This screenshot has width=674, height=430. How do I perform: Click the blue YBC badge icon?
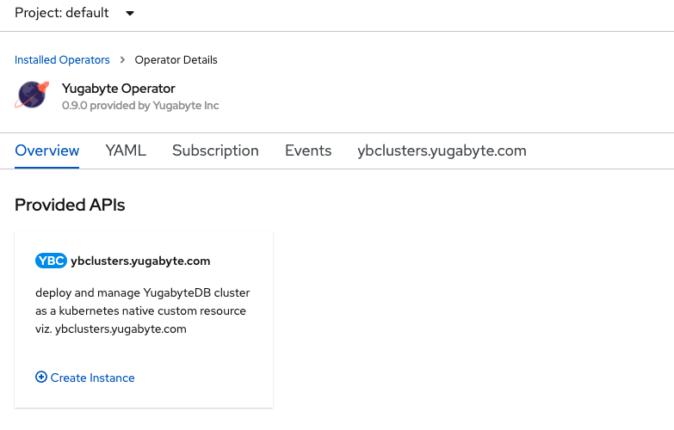coord(51,261)
